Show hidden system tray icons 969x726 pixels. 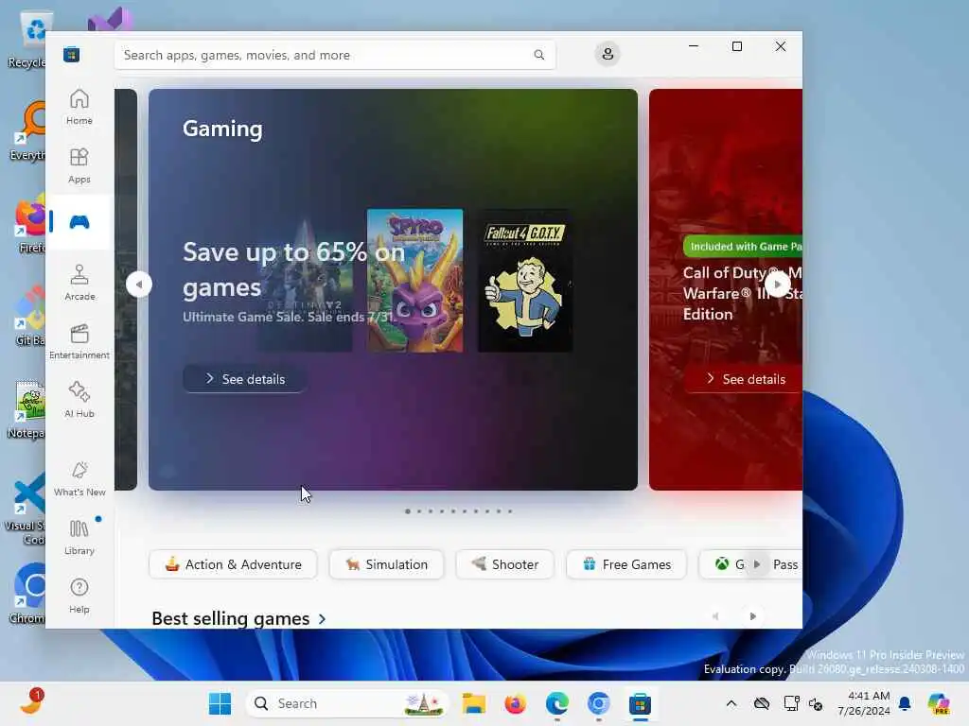click(731, 703)
